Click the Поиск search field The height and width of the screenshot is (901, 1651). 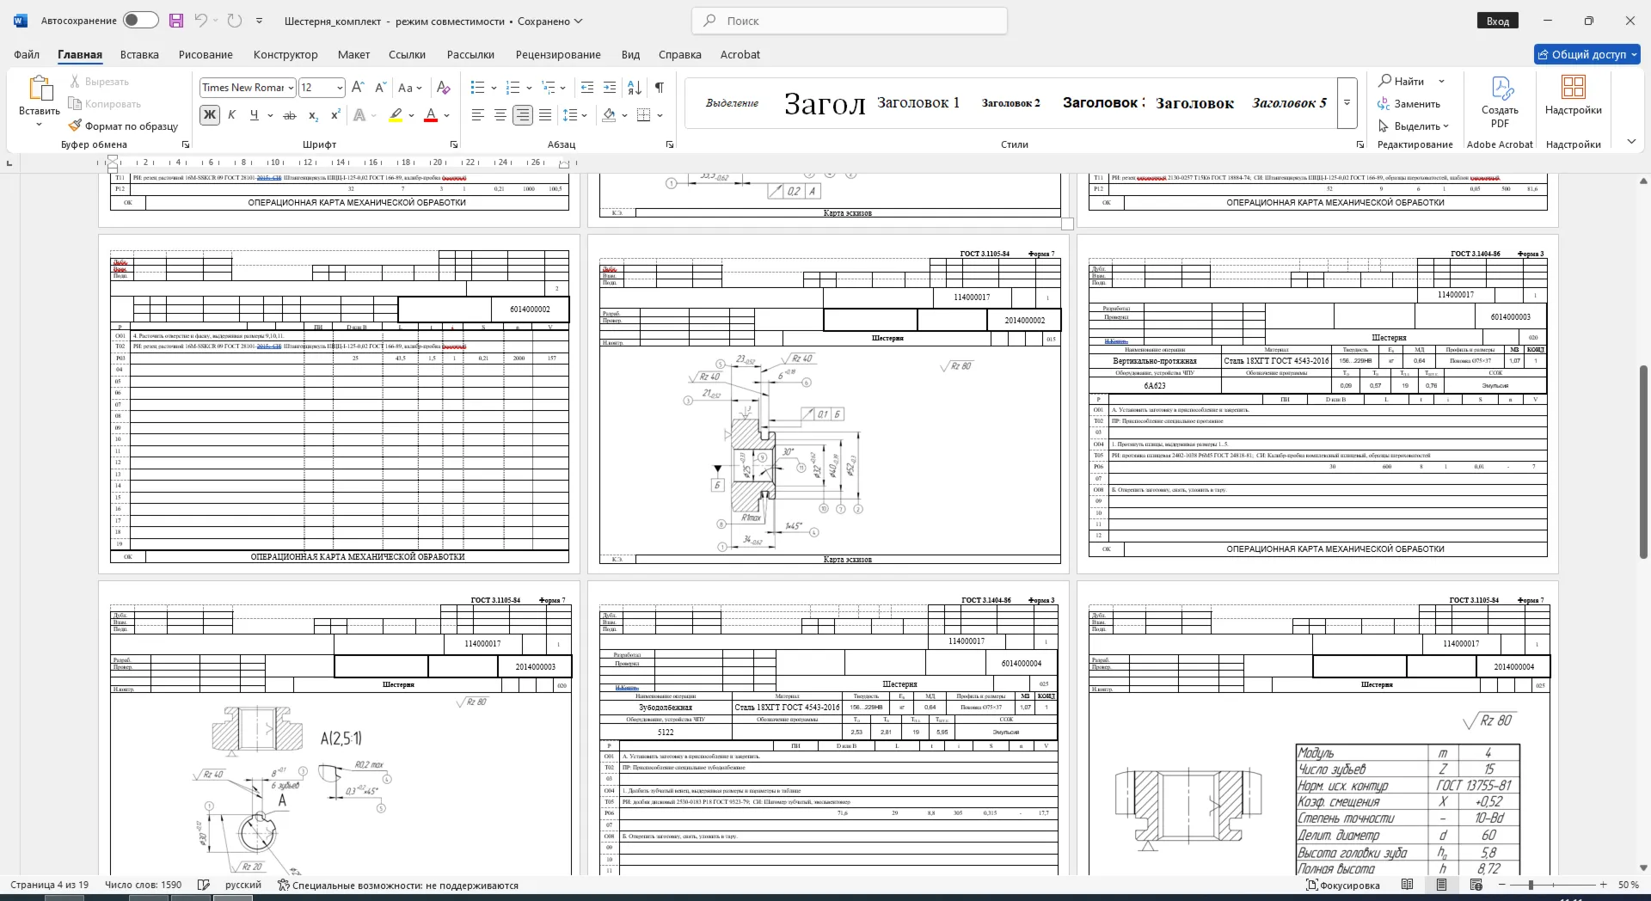850,21
